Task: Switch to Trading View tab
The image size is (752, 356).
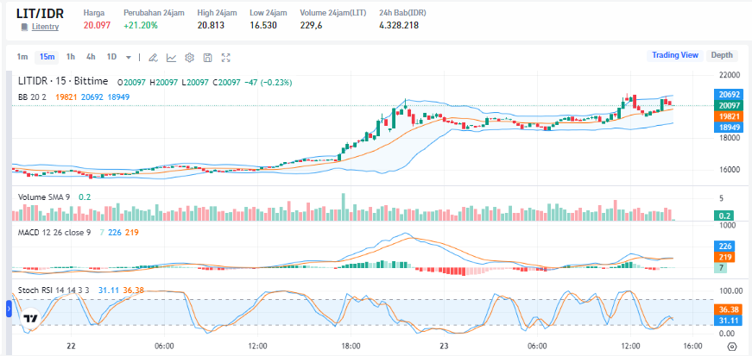Action: pos(674,55)
